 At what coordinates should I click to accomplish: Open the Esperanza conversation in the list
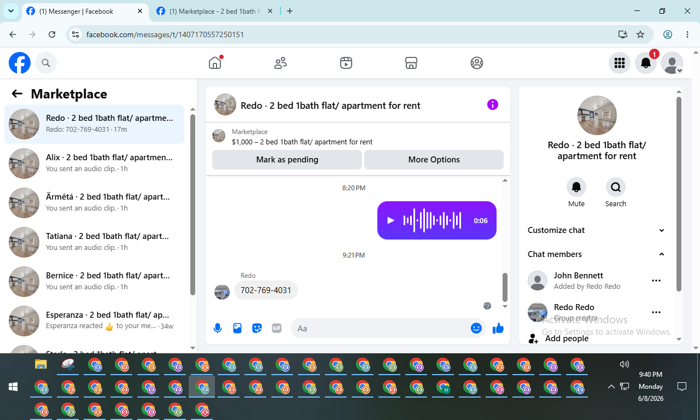pos(94,321)
